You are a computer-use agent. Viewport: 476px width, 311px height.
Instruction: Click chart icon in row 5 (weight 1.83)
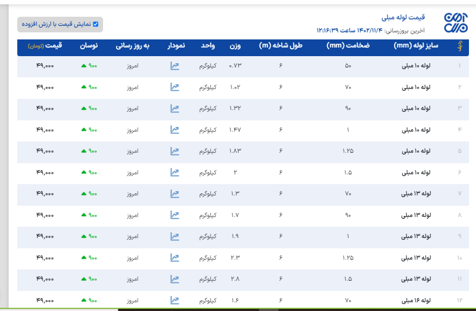point(175,151)
